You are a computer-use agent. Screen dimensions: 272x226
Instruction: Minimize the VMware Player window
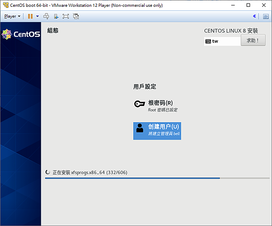coord(233,5)
